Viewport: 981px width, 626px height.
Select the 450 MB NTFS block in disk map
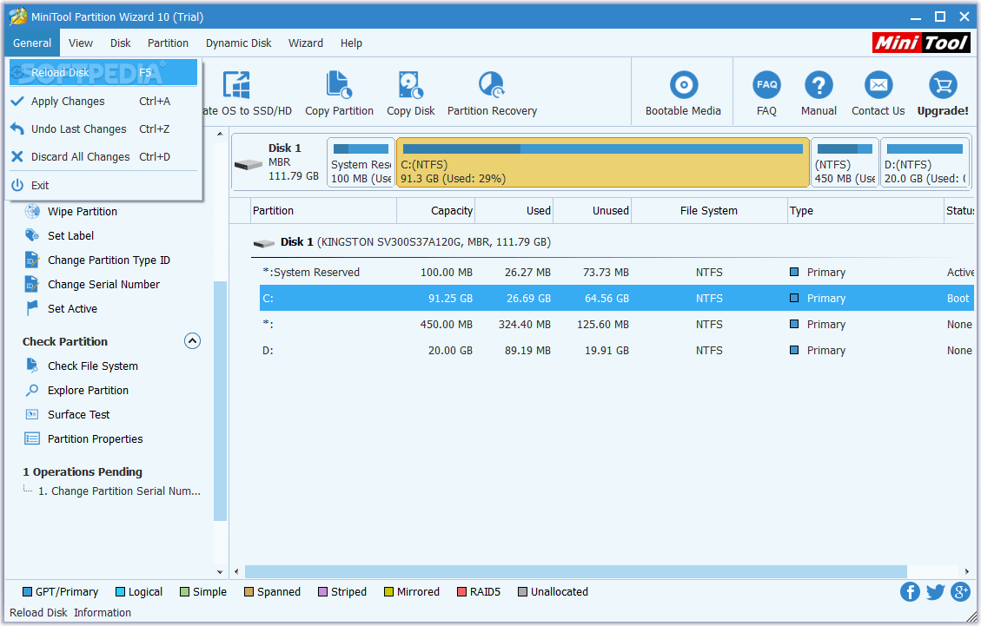pyautogui.click(x=845, y=163)
